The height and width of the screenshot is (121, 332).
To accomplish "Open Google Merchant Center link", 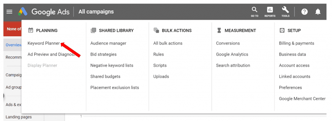I will [302, 99].
